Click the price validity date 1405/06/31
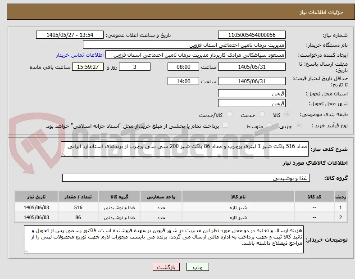This screenshot has height=279, width=355. point(251,81)
